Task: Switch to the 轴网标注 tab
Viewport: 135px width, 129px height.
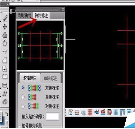Action: (x=41, y=15)
